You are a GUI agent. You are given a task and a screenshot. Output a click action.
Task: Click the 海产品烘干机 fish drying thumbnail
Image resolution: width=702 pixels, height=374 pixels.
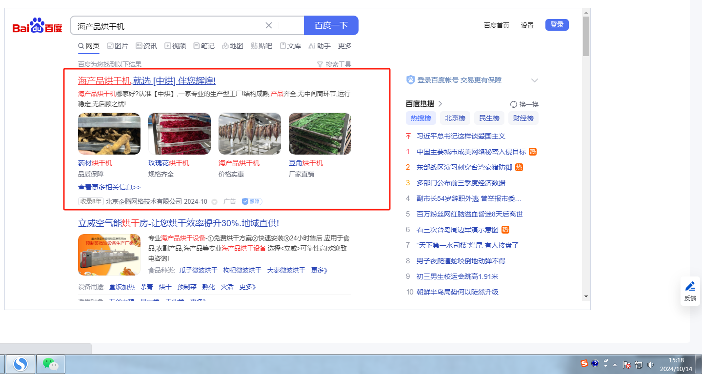pos(249,134)
